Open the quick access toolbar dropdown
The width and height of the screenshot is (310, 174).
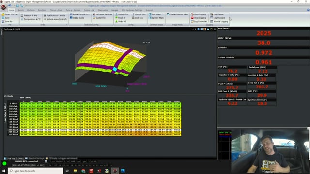pos(26,6)
